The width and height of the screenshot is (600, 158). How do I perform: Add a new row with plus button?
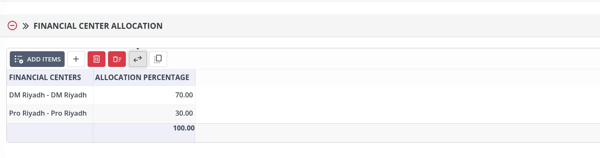(76, 59)
